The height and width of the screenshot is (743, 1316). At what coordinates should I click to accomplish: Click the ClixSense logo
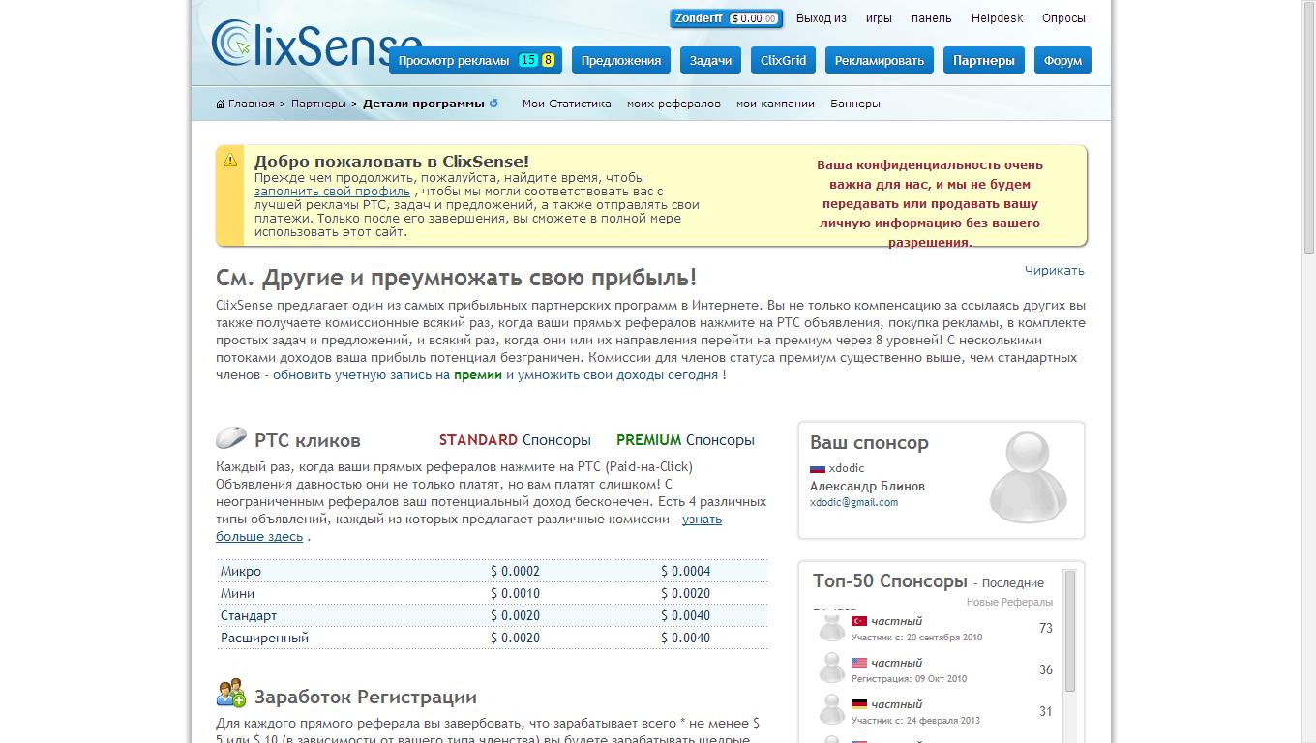click(x=317, y=44)
